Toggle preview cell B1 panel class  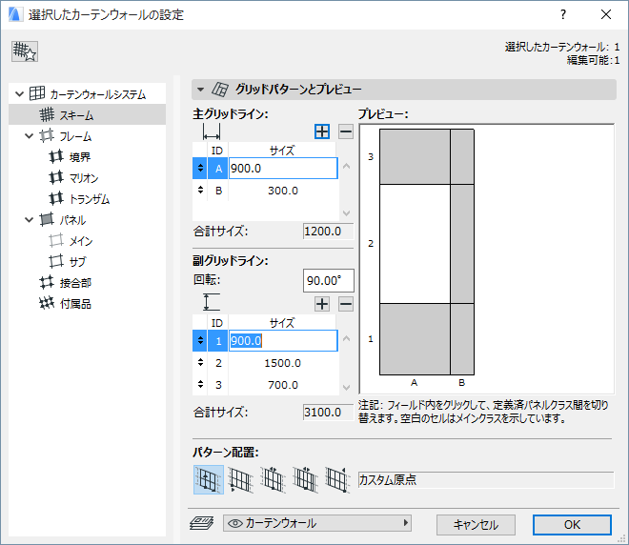click(462, 339)
